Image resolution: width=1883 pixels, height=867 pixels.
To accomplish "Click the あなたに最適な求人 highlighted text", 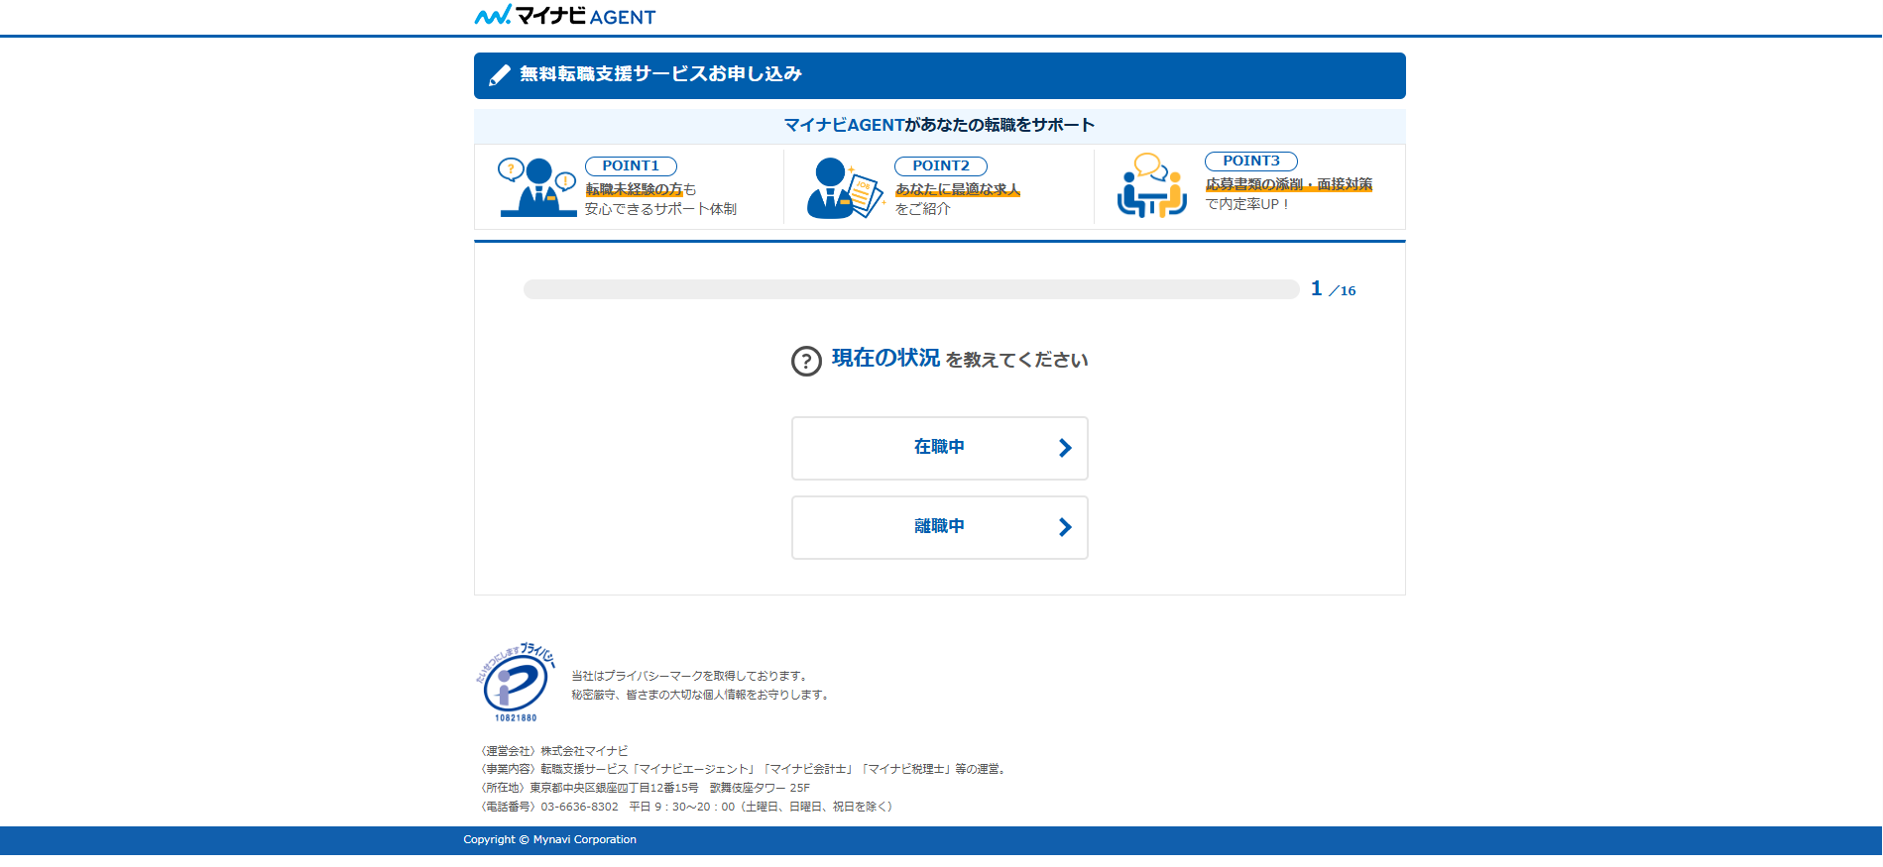I will click(x=957, y=189).
